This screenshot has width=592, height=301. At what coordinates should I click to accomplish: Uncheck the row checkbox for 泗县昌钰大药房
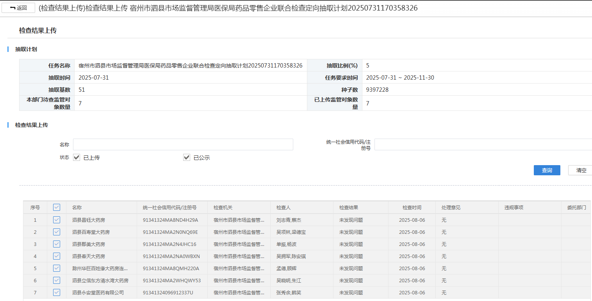[x=57, y=220]
